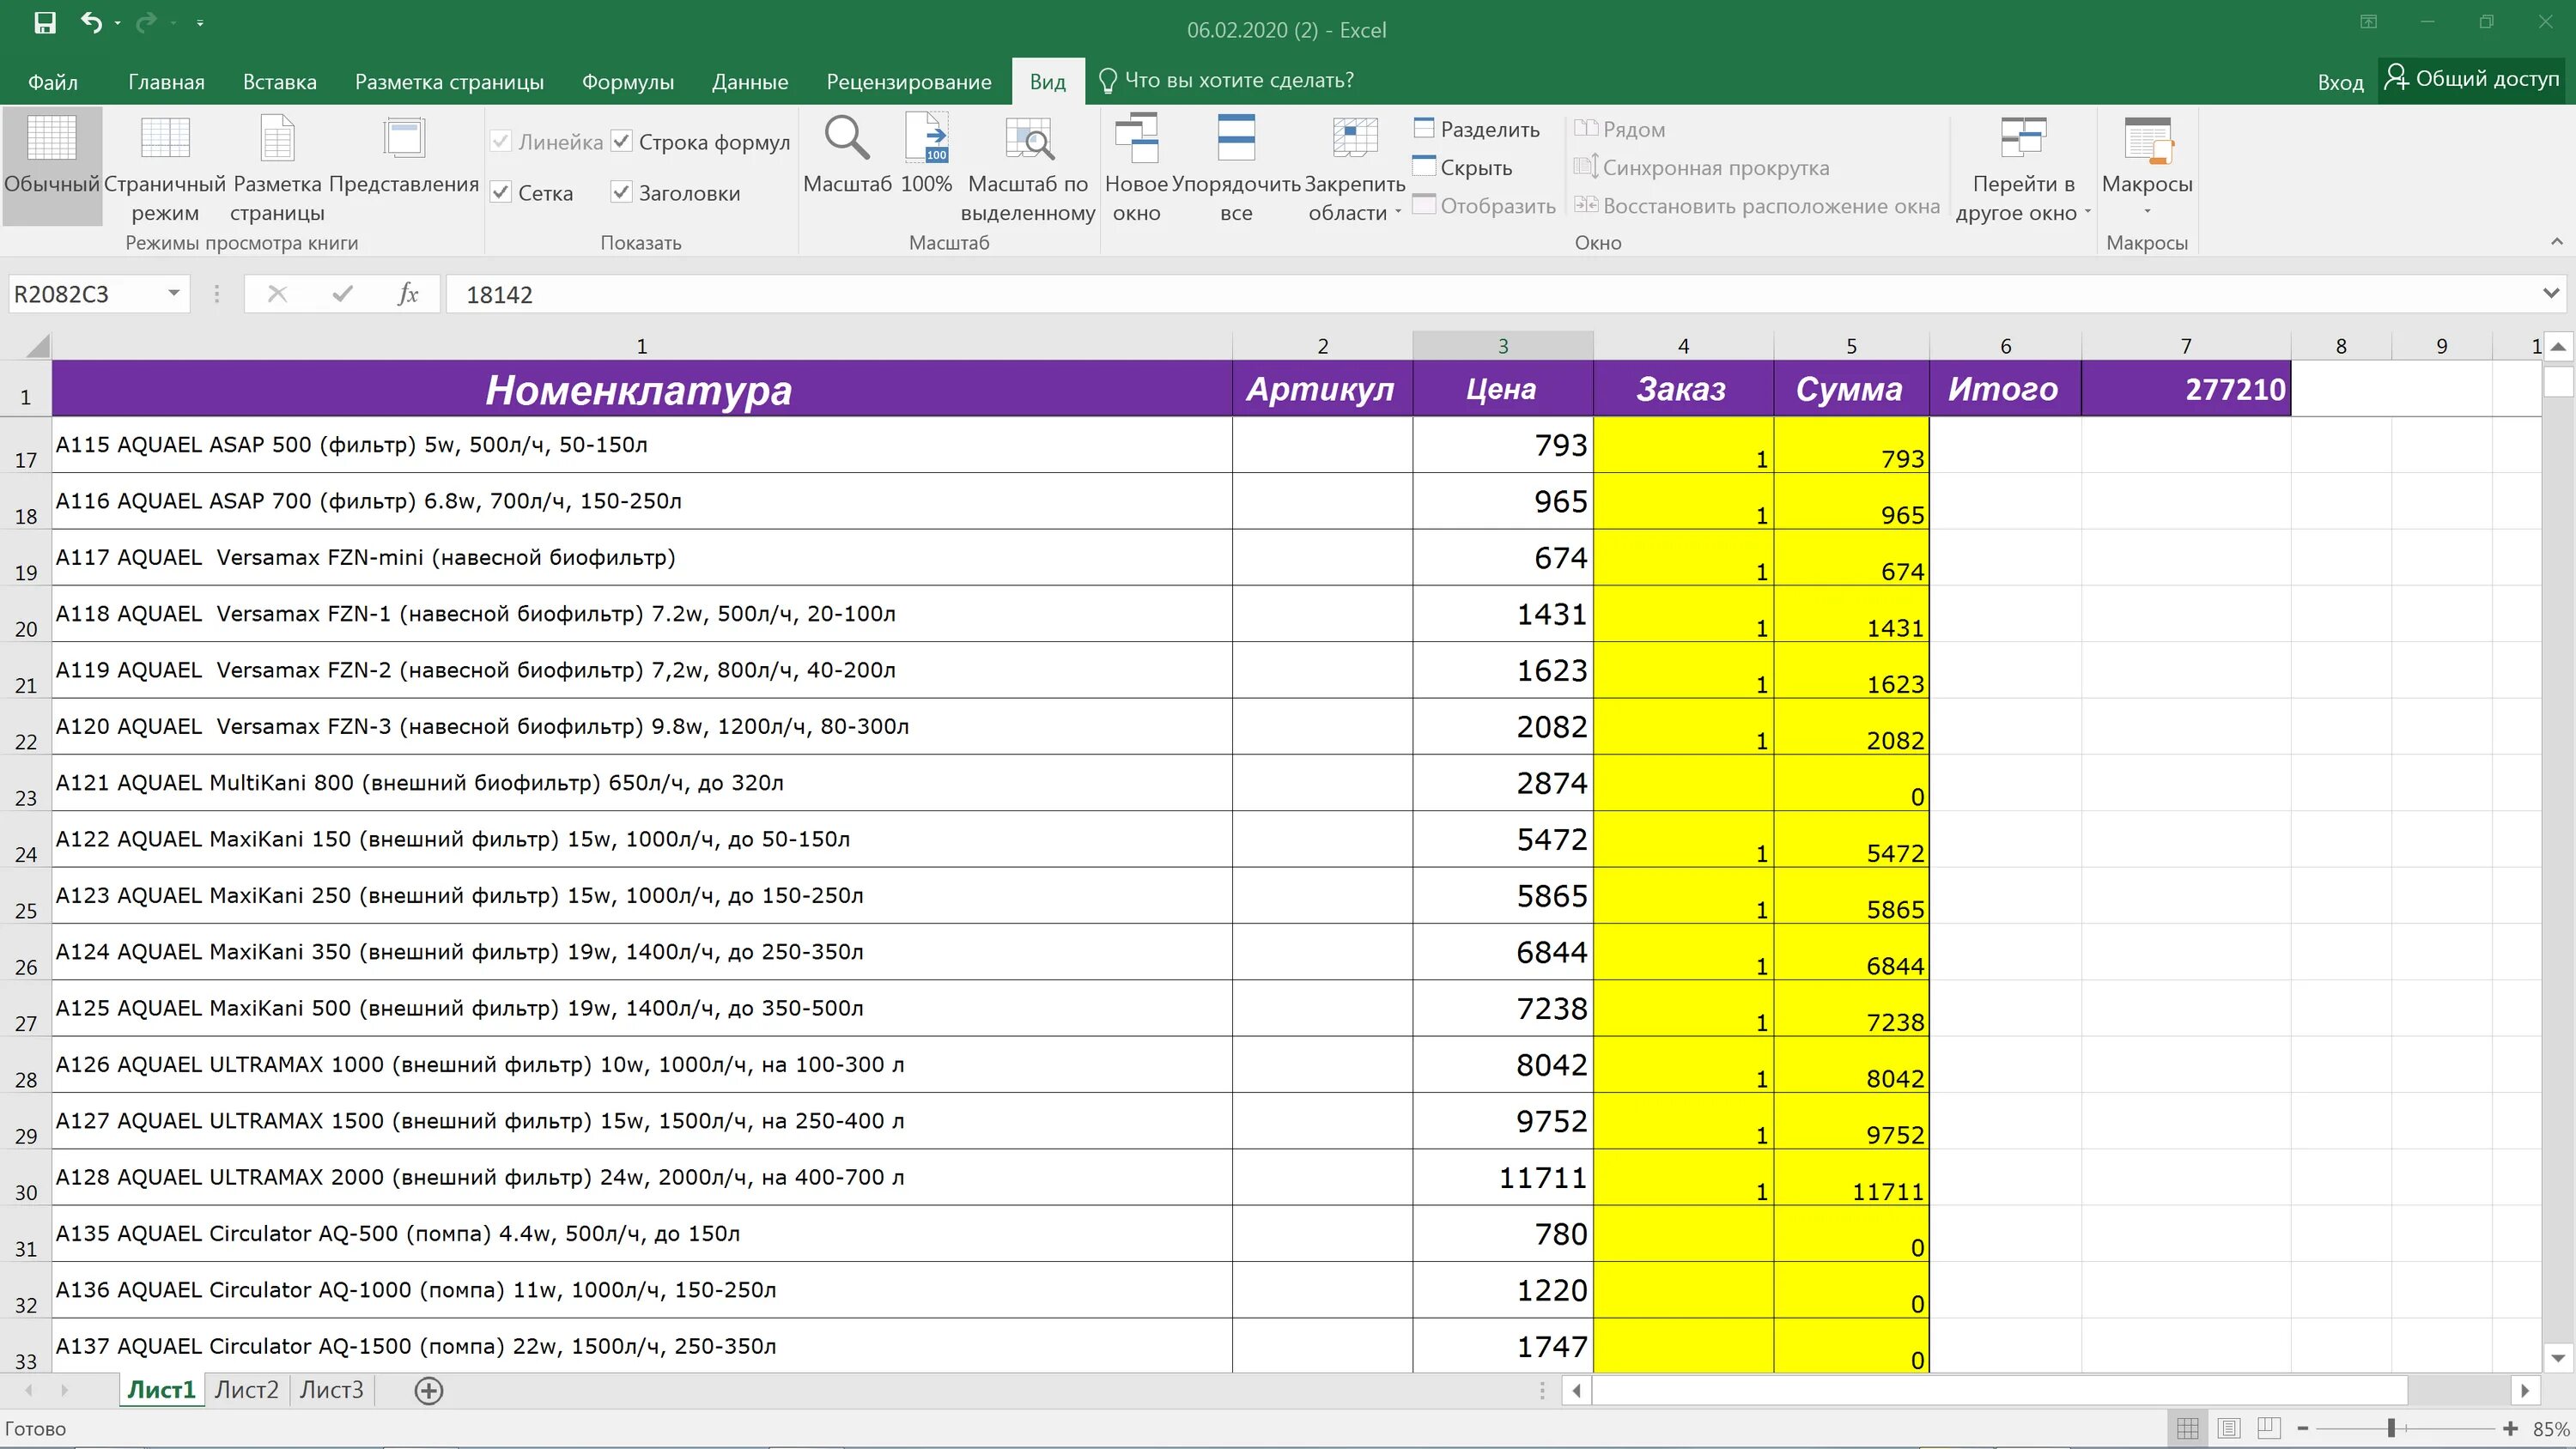2576x1449 pixels.
Task: Click the Новое окно icon
Action: pyautogui.click(x=1136, y=139)
